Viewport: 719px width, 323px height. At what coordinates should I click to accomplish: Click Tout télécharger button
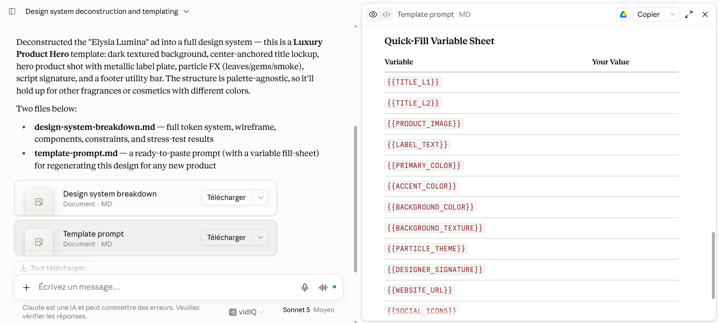[x=52, y=268]
